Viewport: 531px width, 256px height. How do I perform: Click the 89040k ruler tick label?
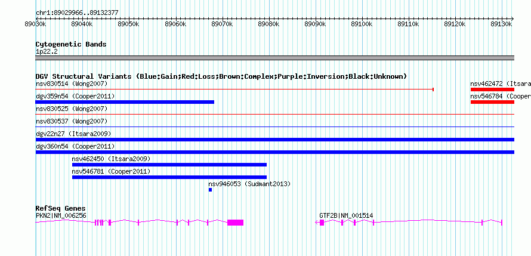pyautogui.click(x=82, y=24)
